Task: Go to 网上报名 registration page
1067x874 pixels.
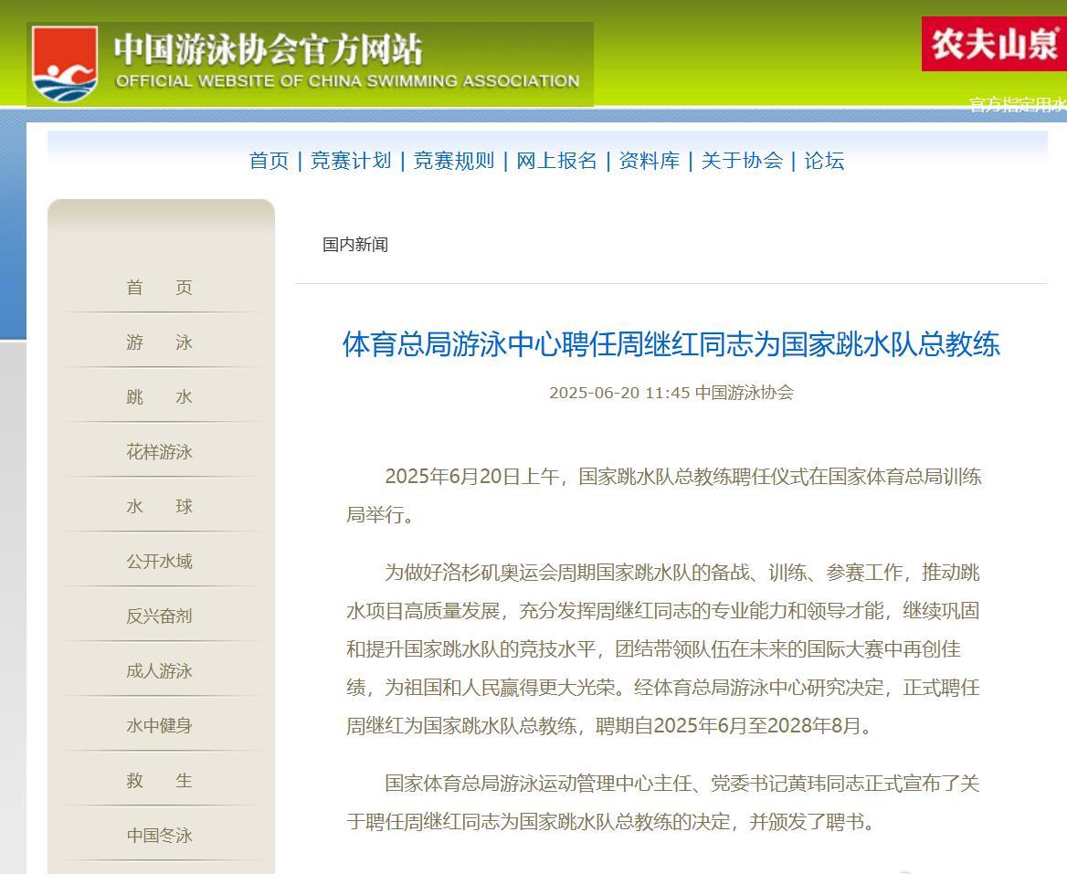Action: (556, 161)
